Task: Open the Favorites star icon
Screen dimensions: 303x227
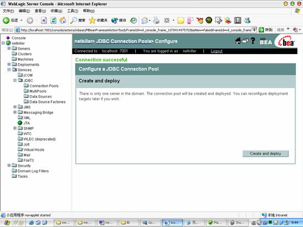Action: (x=92, y=20)
